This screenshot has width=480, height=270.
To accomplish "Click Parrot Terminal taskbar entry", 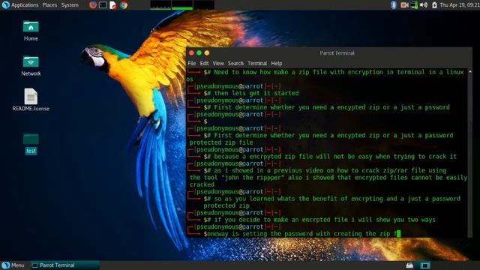I will pos(65,265).
